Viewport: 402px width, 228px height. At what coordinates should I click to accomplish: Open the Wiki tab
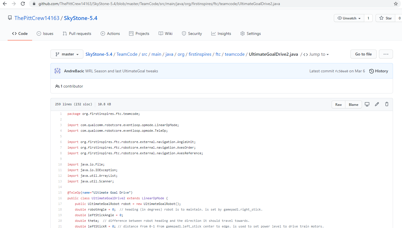pos(165,33)
